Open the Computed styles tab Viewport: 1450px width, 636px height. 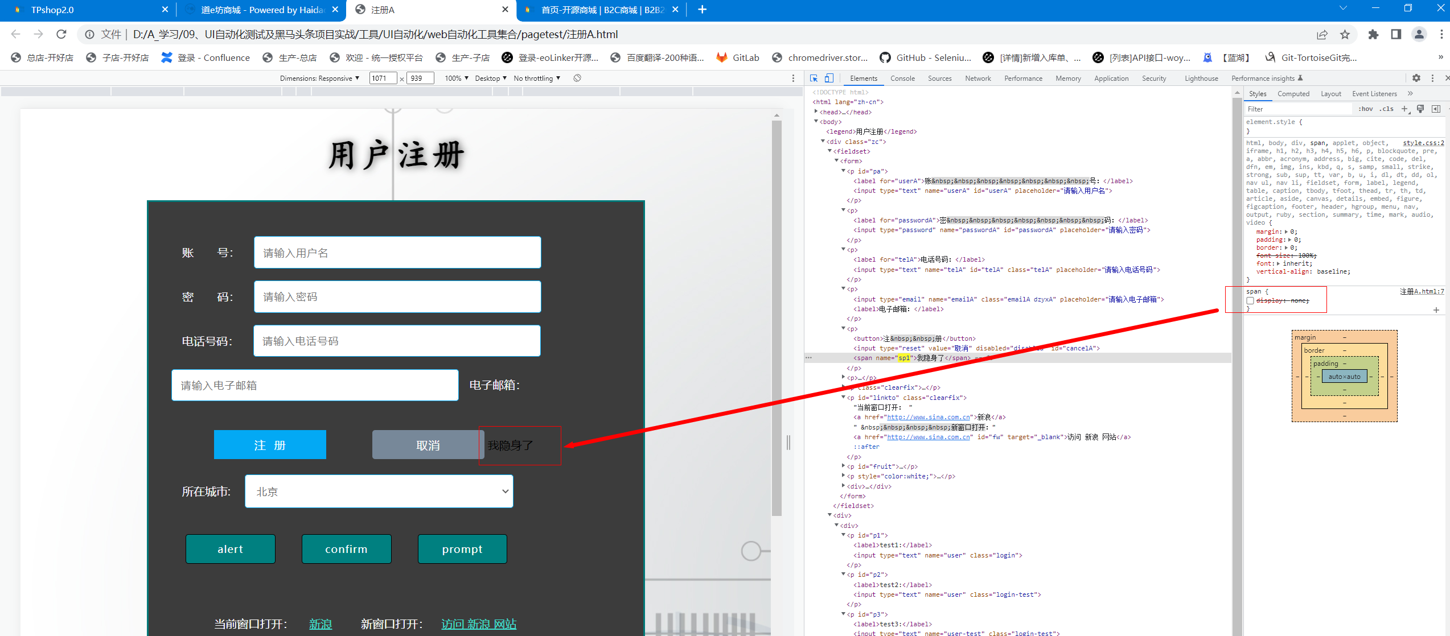pyautogui.click(x=1293, y=94)
